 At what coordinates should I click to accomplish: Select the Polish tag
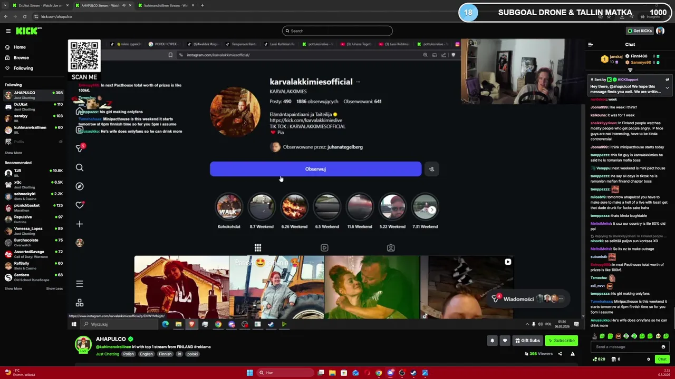pyautogui.click(x=129, y=354)
